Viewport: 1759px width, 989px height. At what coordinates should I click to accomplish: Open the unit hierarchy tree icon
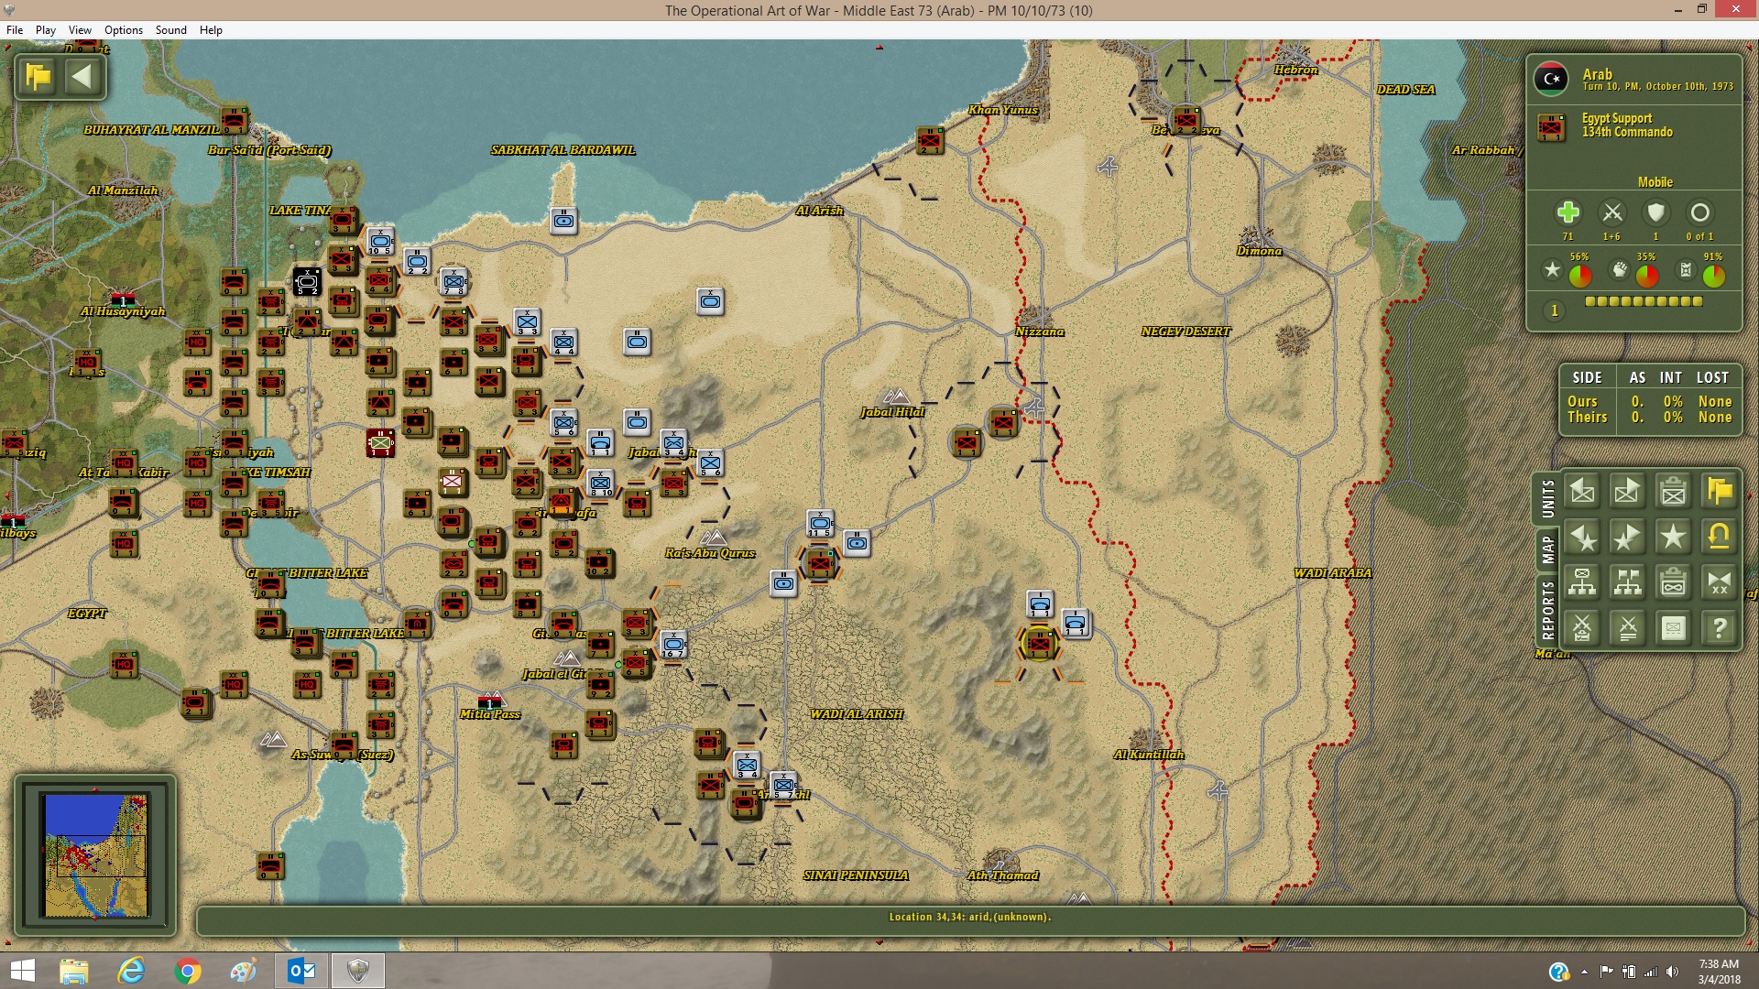click(1582, 583)
